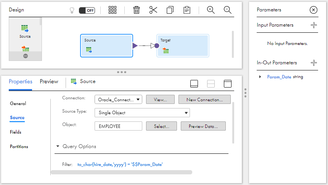Zoom out using the magnifier minus icon
Screen dimensions: 328x185
(227, 10)
